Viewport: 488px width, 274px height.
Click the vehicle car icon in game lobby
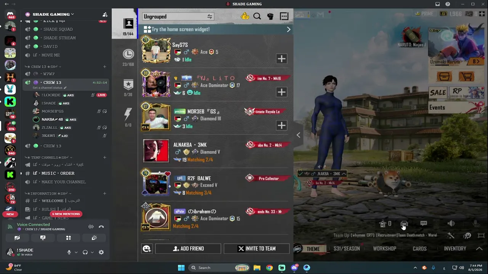tap(404, 224)
